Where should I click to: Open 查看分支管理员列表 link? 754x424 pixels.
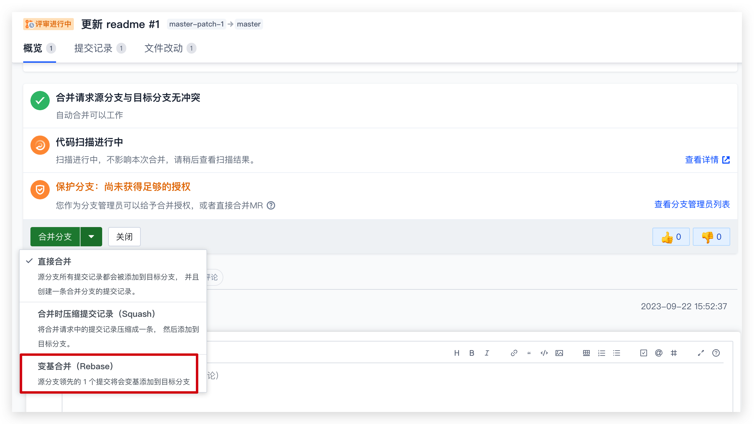pos(692,204)
